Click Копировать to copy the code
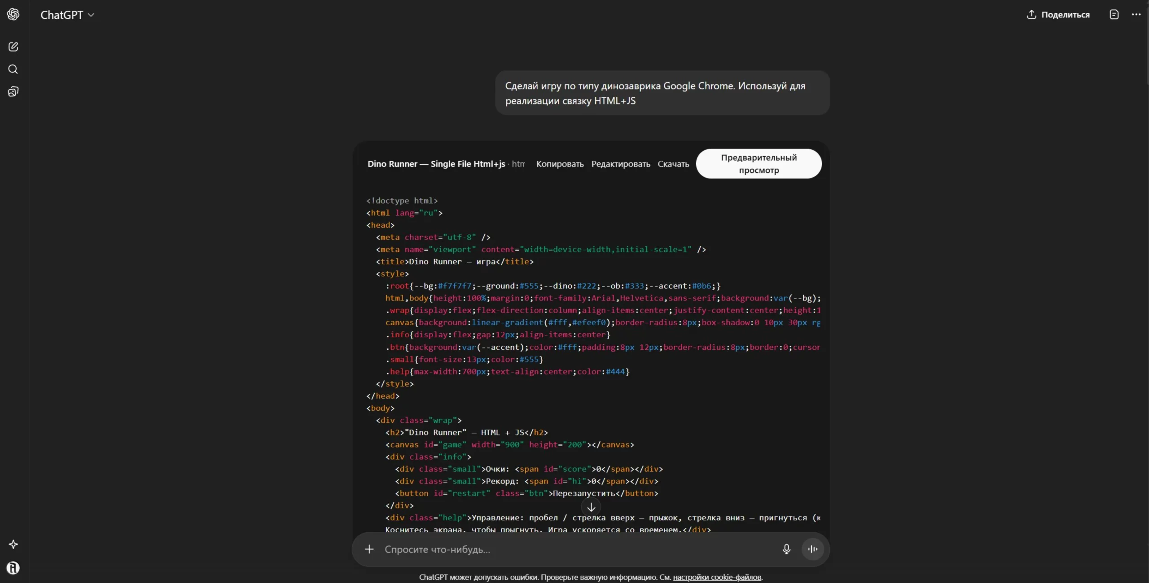The width and height of the screenshot is (1149, 583). 560,164
